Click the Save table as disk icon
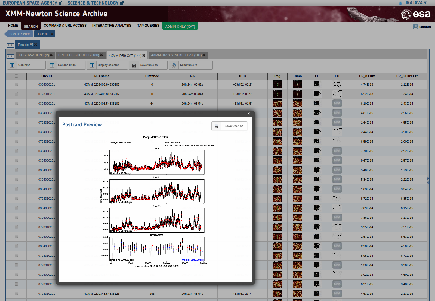 tap(134, 65)
